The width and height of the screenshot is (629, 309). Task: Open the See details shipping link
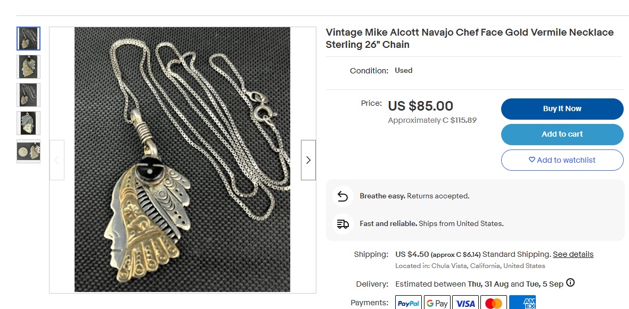(x=573, y=254)
